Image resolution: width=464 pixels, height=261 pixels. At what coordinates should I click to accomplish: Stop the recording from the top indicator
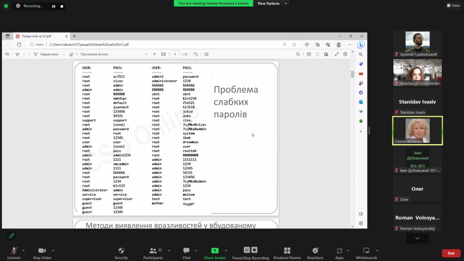62,6
